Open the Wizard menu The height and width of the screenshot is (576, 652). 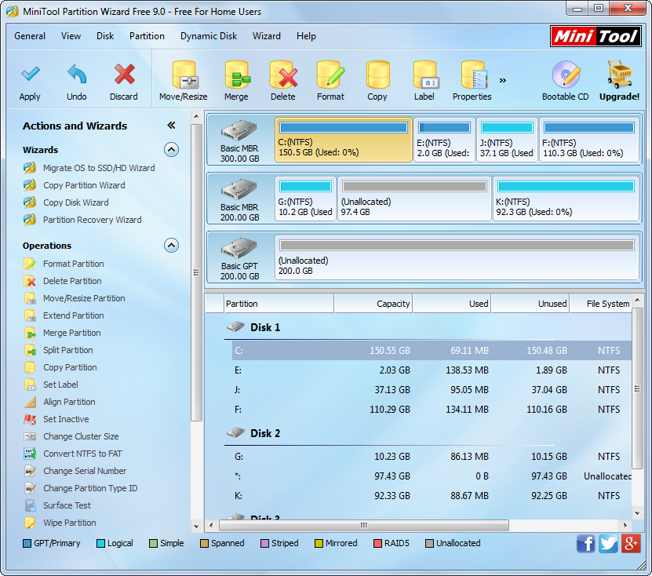coord(267,36)
